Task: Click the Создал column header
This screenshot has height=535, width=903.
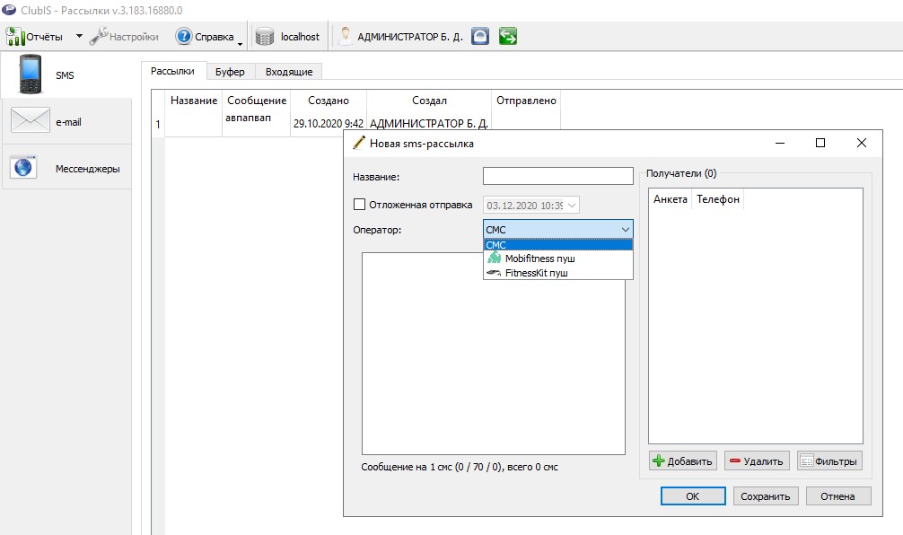Action: pos(429,101)
